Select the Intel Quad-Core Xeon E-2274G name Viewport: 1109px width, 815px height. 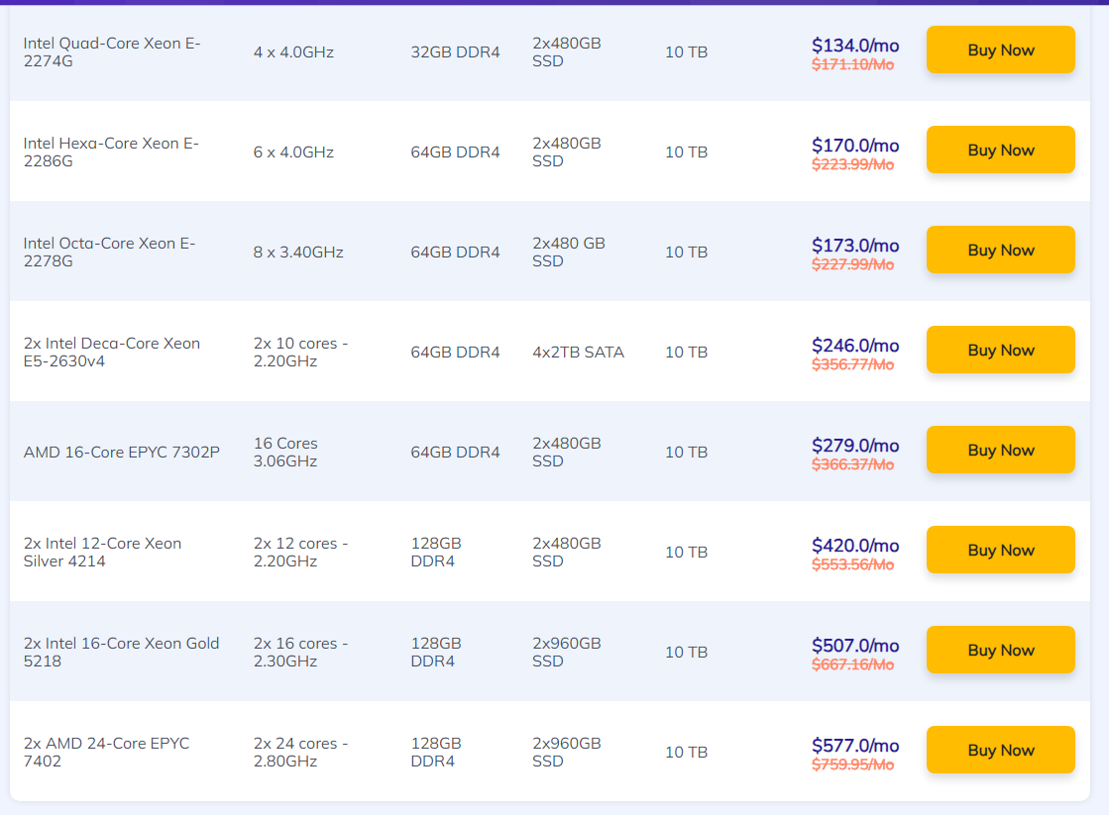point(112,52)
